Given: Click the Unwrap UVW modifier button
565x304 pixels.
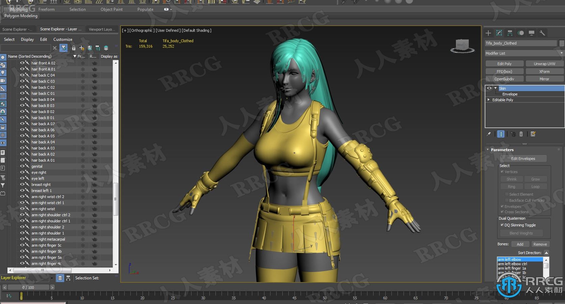Looking at the screenshot, I should [x=544, y=63].
